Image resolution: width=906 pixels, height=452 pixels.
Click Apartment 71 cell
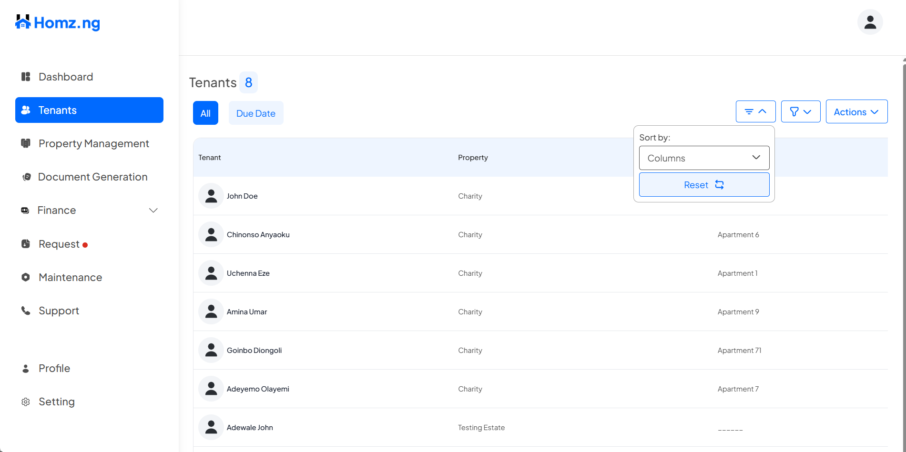(740, 350)
